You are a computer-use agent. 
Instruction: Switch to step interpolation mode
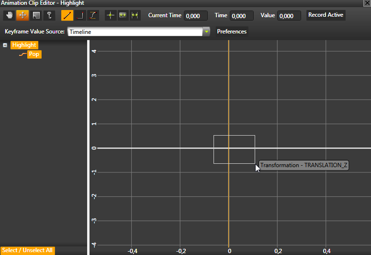(x=80, y=15)
